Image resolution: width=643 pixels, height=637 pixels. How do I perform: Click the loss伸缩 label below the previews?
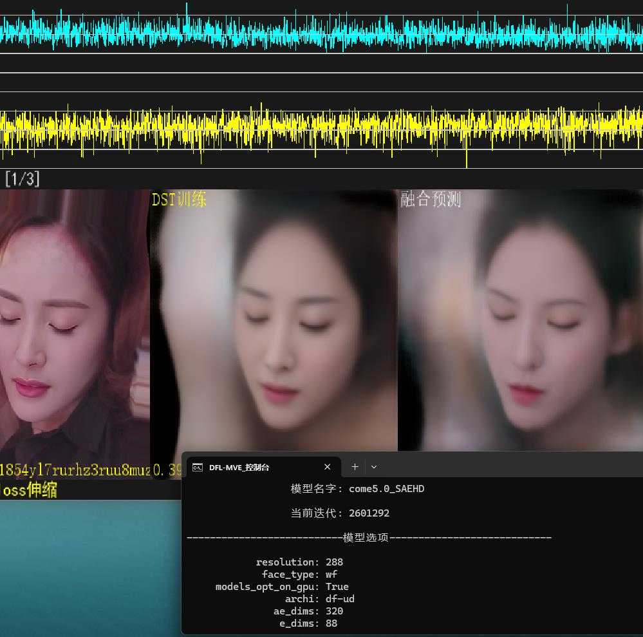29,491
